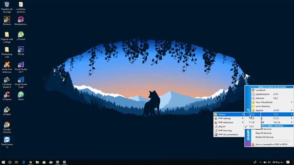Select PHP version 5.6.35

coord(252,114)
